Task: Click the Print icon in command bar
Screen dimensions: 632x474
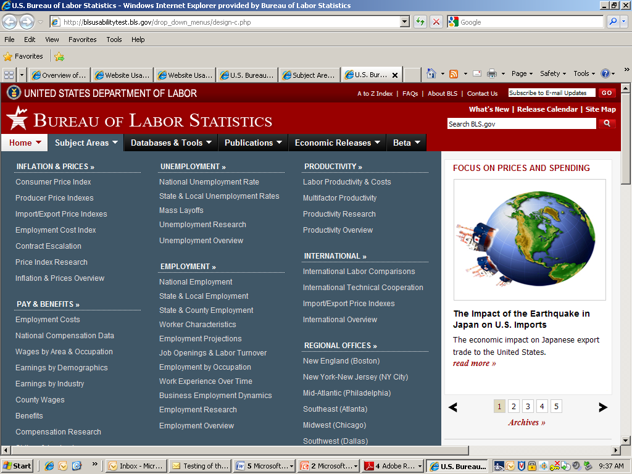Action: (x=492, y=73)
